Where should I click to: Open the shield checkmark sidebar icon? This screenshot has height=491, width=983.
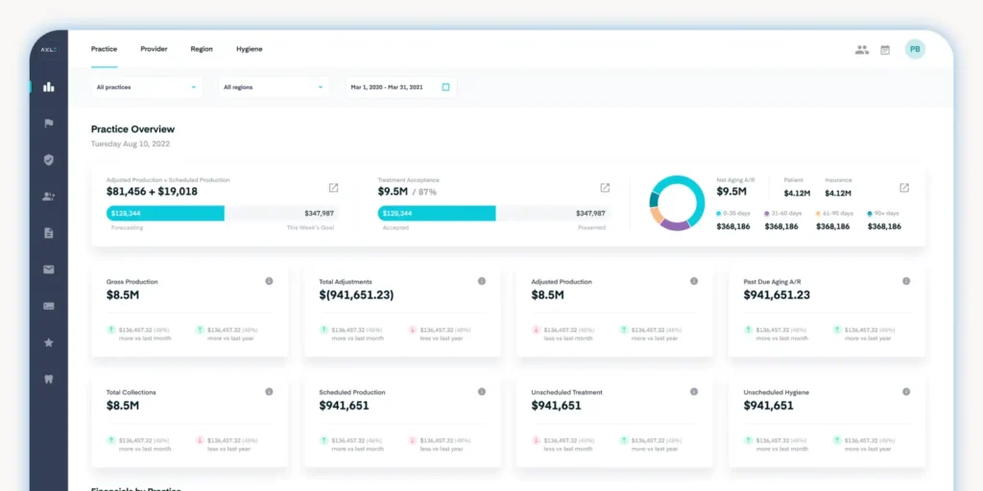pyautogui.click(x=49, y=160)
